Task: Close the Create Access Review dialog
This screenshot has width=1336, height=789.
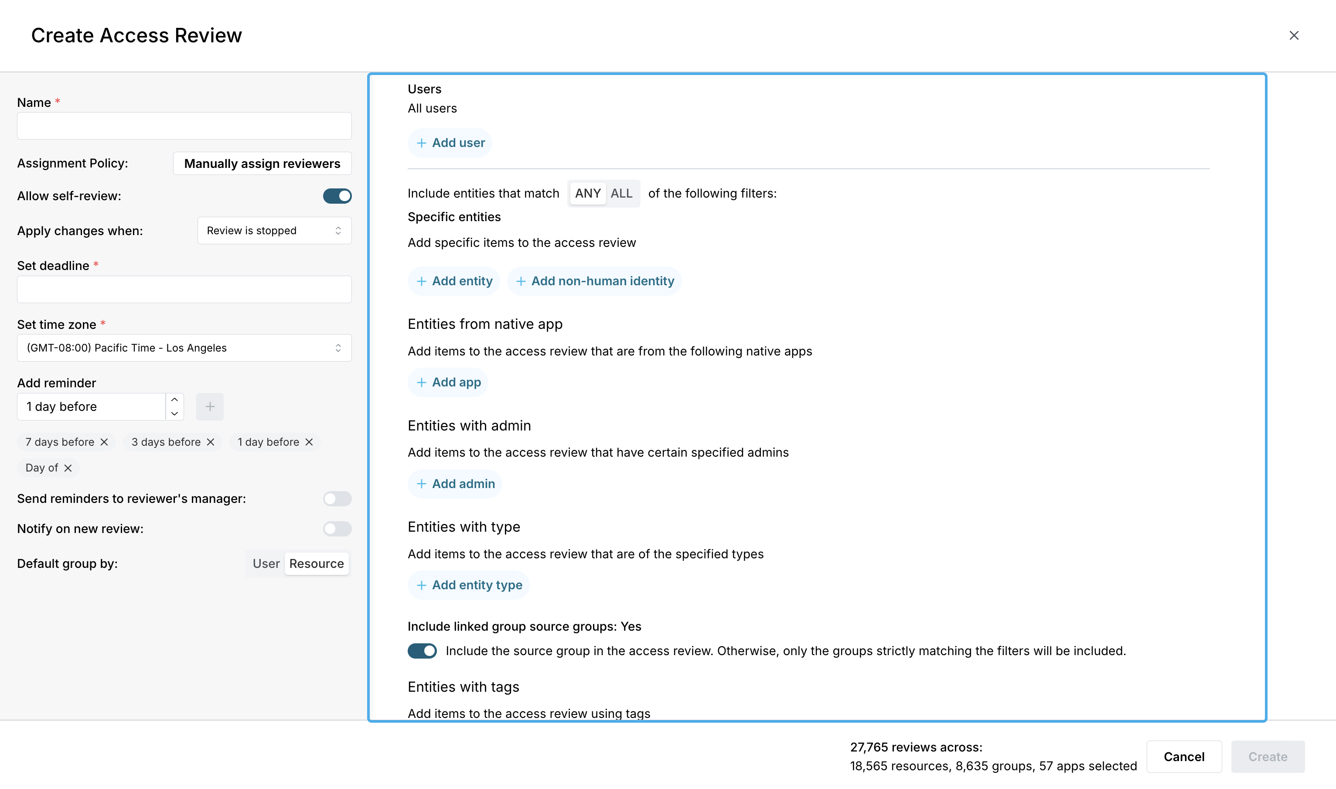Action: (x=1293, y=36)
